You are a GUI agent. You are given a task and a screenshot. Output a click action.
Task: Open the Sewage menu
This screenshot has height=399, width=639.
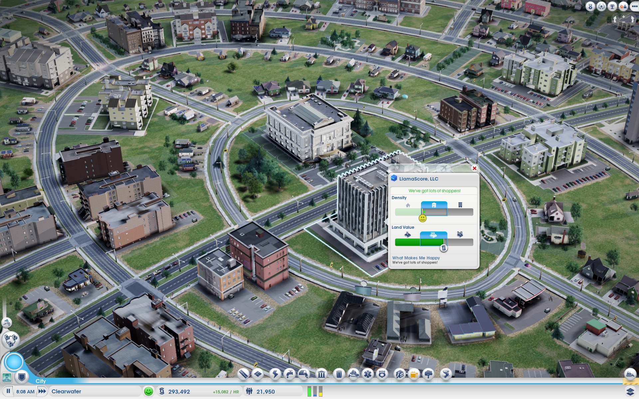coord(304,374)
